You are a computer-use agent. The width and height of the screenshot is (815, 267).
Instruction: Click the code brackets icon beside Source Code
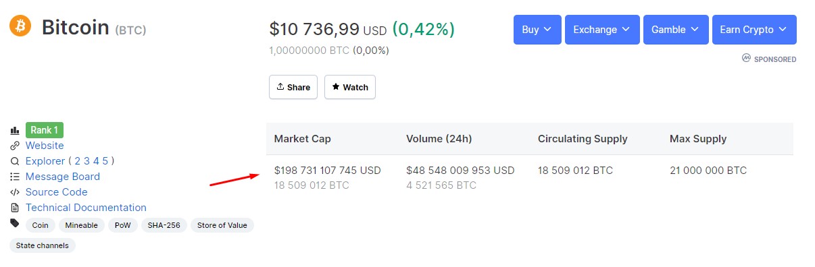[15, 192]
